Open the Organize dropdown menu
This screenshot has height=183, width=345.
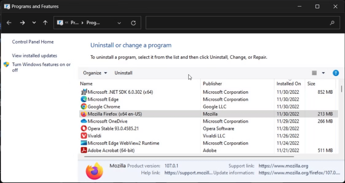tap(95, 73)
